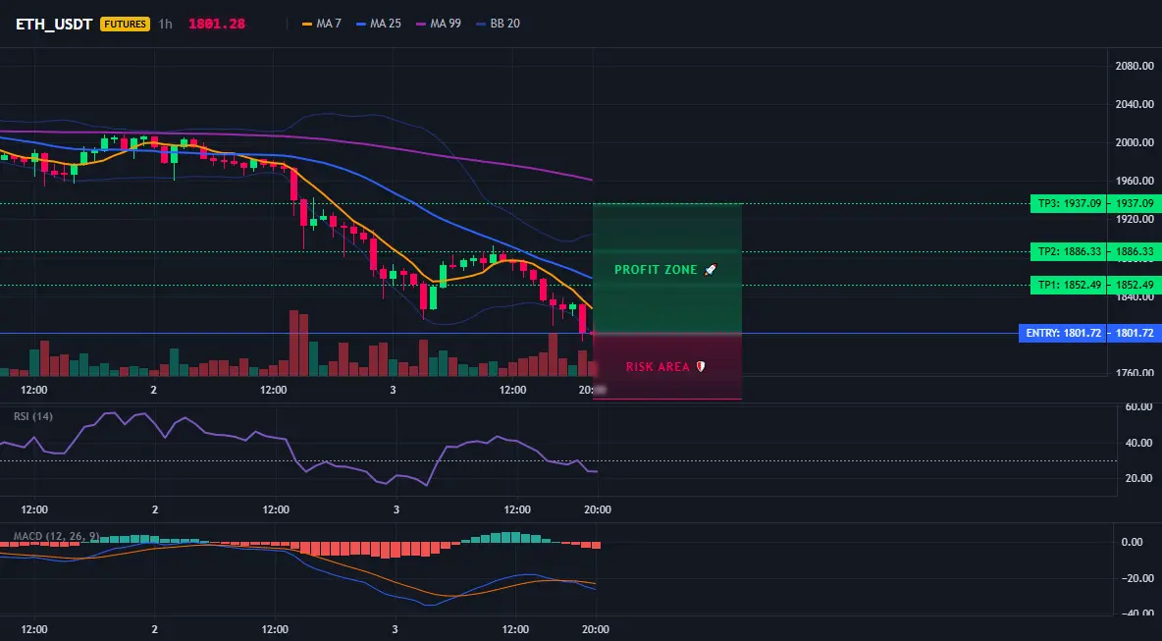Click the 20:00 time label under MACD panel
The image size is (1162, 641).
pos(596,630)
